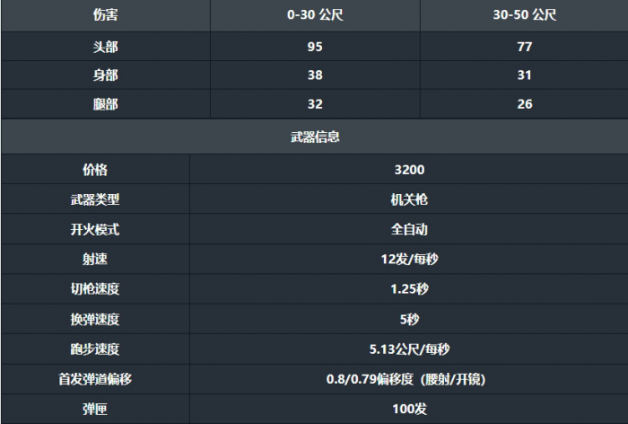Click the 100发 magazine value

click(x=409, y=409)
